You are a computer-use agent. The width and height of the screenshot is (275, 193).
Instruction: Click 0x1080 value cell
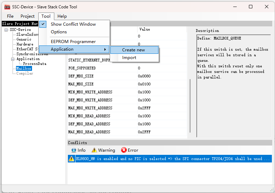[x=144, y=124]
